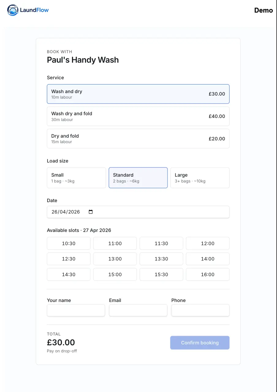
Task: Click into the Your name field
Action: 76,310
